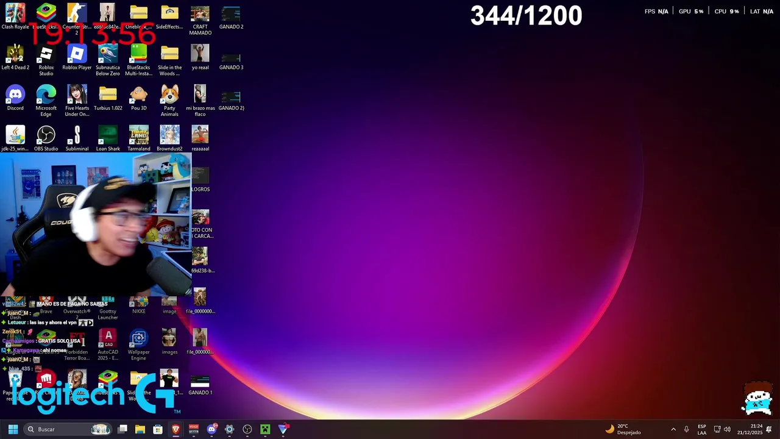Image resolution: width=780 pixels, height=439 pixels.
Task: Open the volume control tray icon
Action: point(727,429)
